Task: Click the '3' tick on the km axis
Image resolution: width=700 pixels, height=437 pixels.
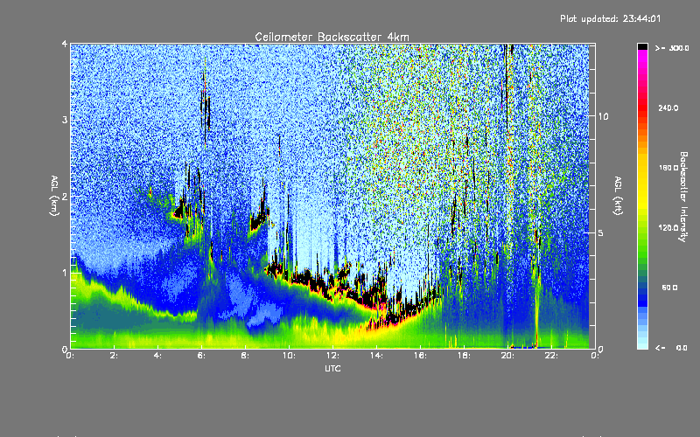Action: click(65, 121)
